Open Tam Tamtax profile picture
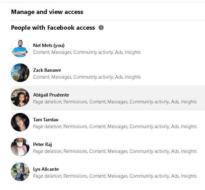 [x=20, y=122]
